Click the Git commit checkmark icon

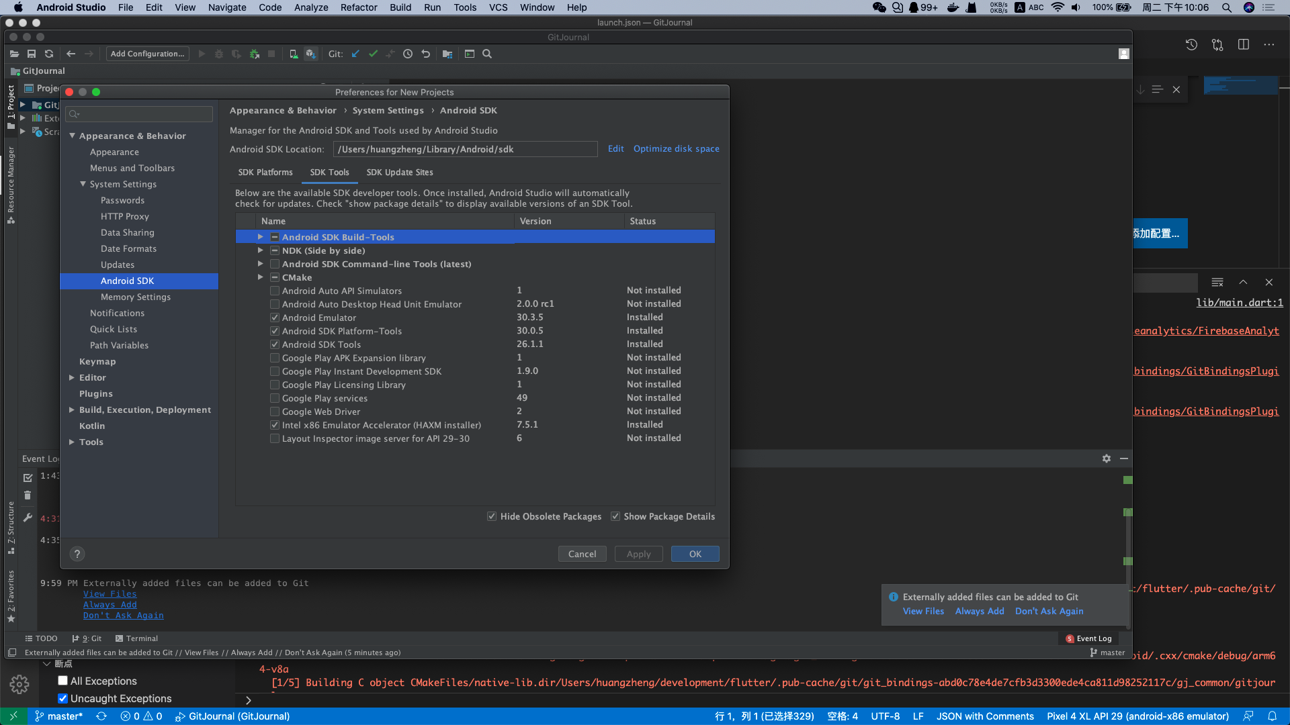[x=374, y=54]
